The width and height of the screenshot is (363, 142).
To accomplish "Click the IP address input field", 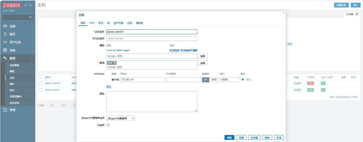I will click(x=142, y=80).
